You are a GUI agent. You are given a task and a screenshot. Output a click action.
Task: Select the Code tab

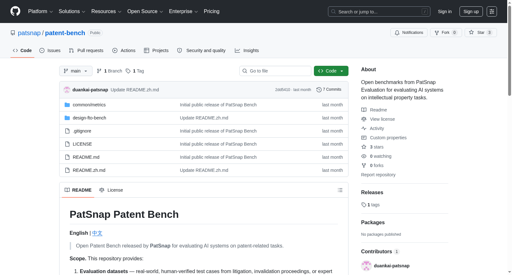click(x=22, y=50)
